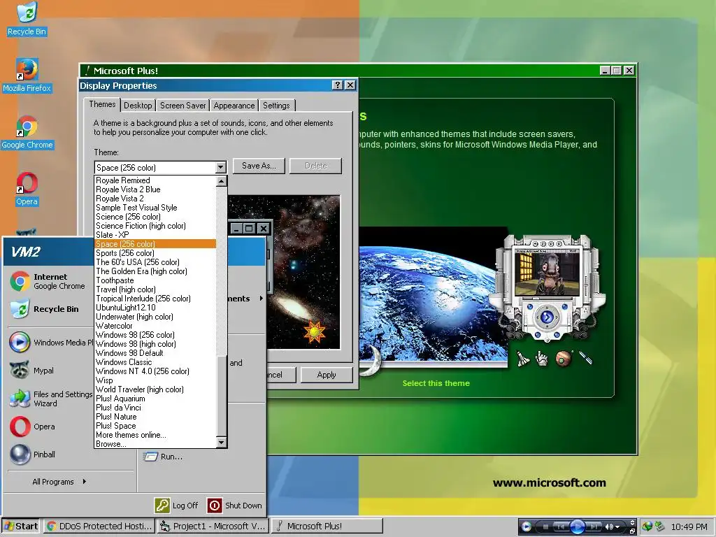Skip to next track in taskbar player
The image size is (716, 537).
593,527
